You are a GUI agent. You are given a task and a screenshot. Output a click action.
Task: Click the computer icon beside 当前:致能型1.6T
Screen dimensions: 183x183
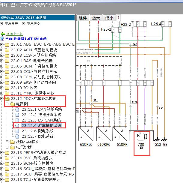pyautogui.click(x=2, y=39)
